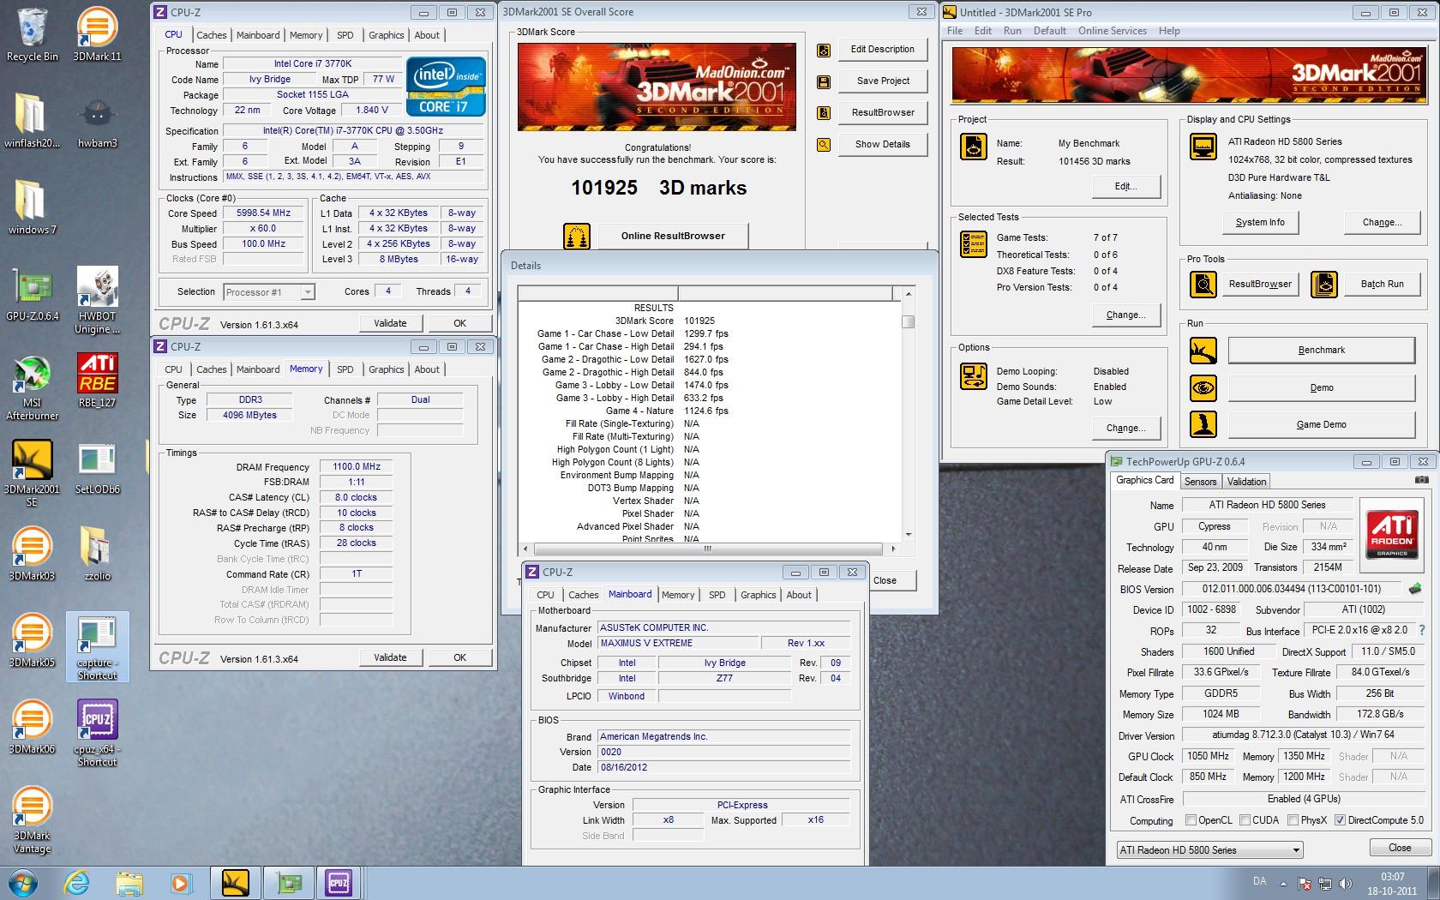Screen dimensions: 1440x900
Task: Click the GPU-Z BIOS save chip icon
Action: pyautogui.click(x=1415, y=589)
